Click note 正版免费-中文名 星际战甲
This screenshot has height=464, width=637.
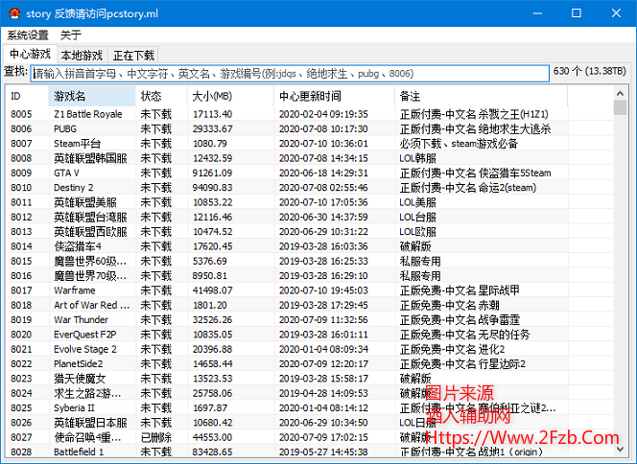(460, 290)
